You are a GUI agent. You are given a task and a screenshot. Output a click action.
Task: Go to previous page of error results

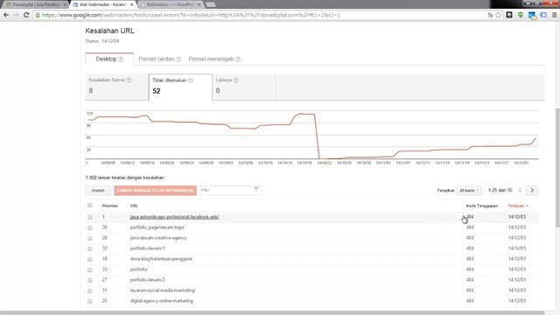click(520, 191)
